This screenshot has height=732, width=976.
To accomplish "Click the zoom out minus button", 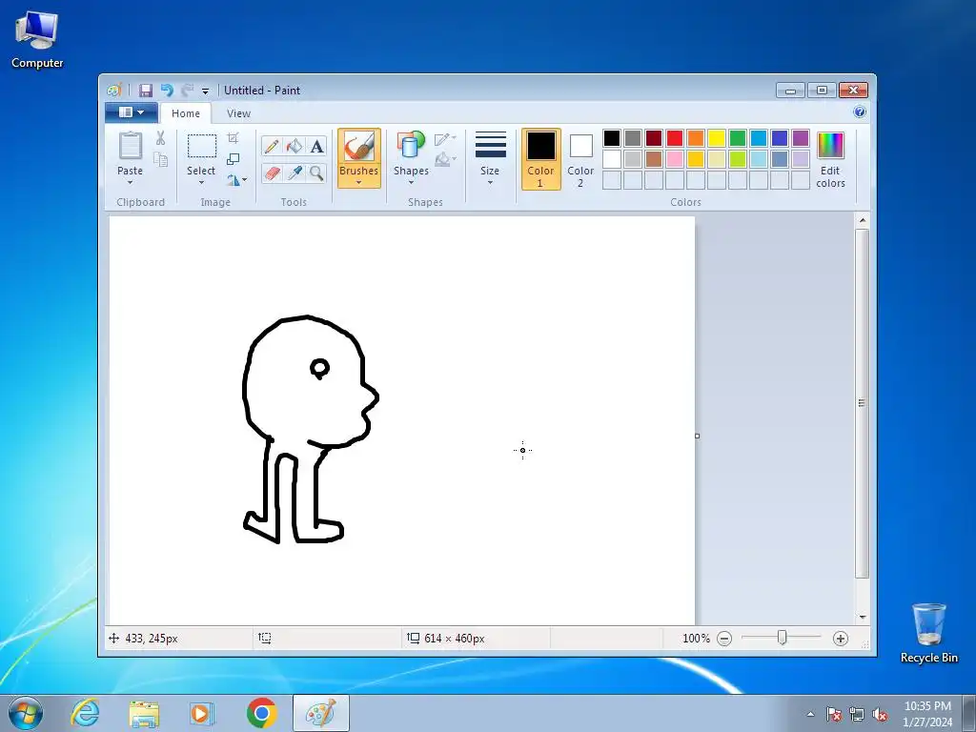I will click(x=724, y=639).
